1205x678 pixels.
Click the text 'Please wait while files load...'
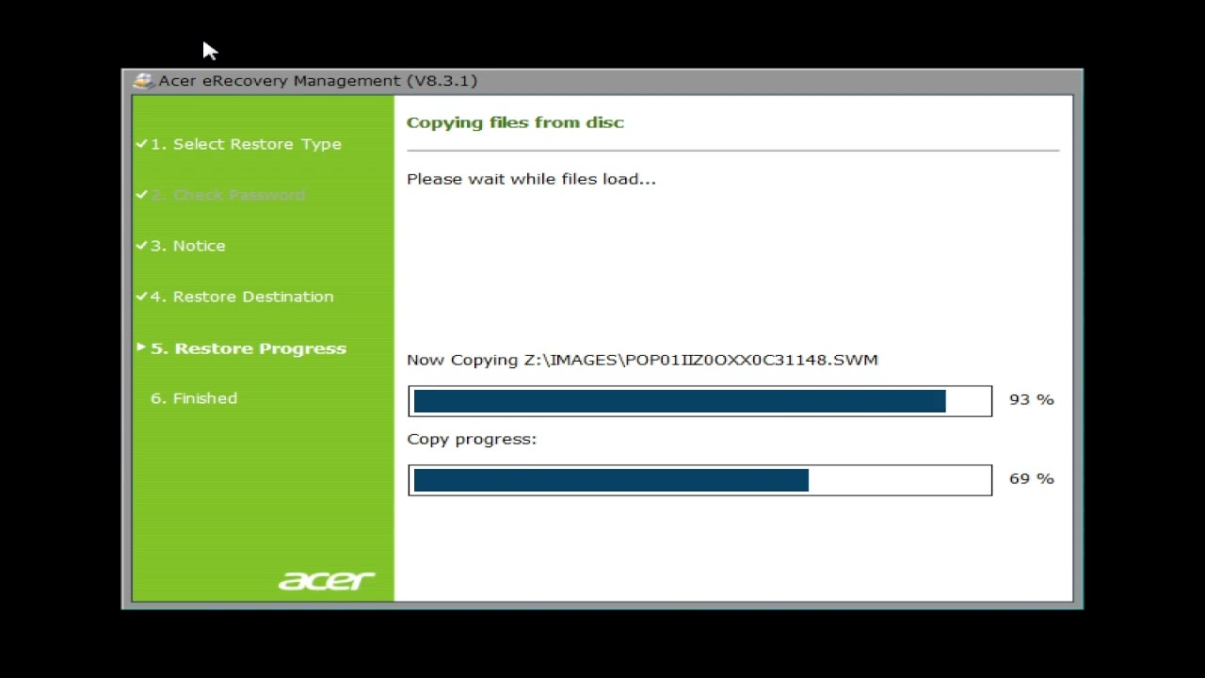pos(531,179)
